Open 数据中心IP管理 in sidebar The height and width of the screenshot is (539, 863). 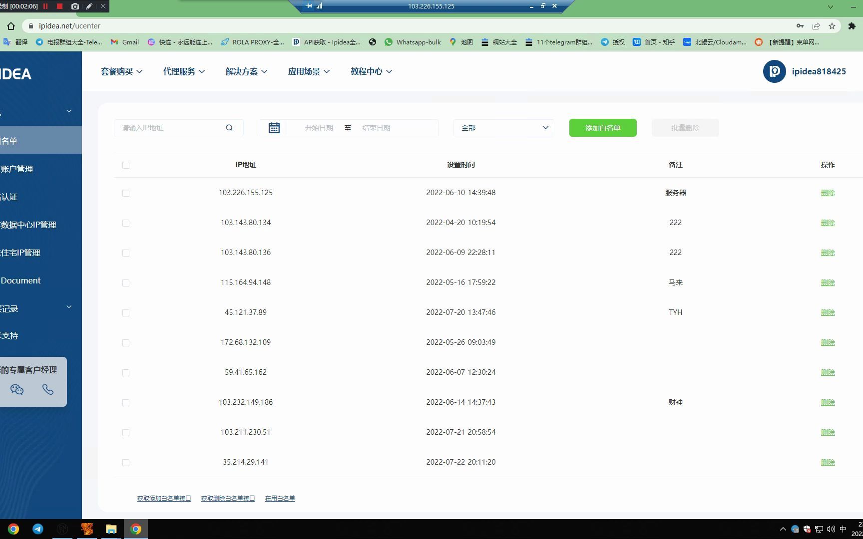[28, 225]
